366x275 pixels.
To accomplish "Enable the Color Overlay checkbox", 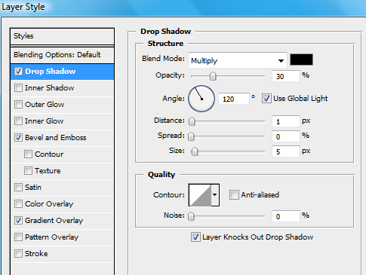I will (x=18, y=204).
